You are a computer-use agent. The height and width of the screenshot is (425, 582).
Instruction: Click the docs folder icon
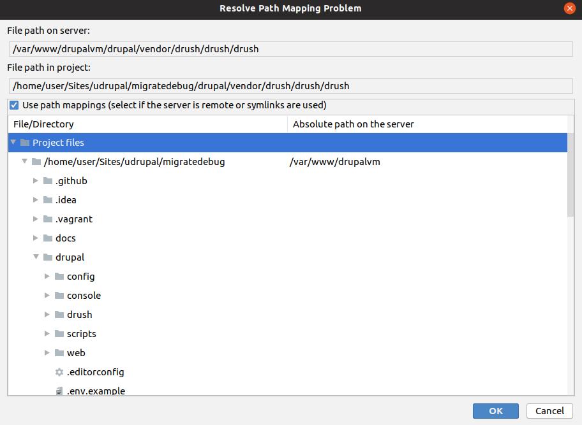48,238
